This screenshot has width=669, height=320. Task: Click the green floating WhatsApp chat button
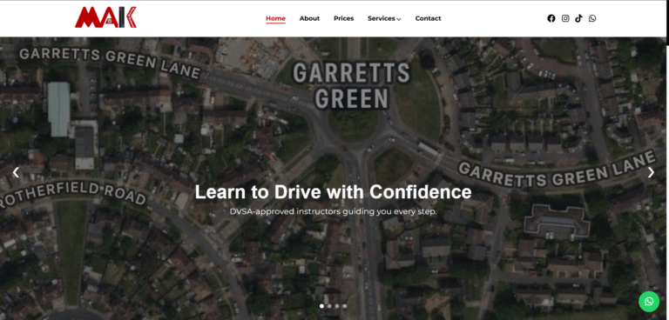pos(649,302)
